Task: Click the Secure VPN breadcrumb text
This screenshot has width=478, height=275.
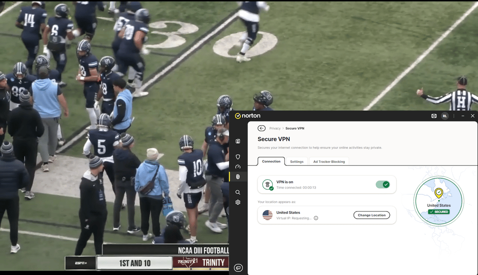Action: (295, 128)
